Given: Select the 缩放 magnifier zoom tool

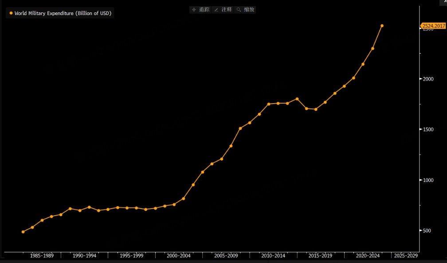Looking at the screenshot, I should pyautogui.click(x=245, y=10).
